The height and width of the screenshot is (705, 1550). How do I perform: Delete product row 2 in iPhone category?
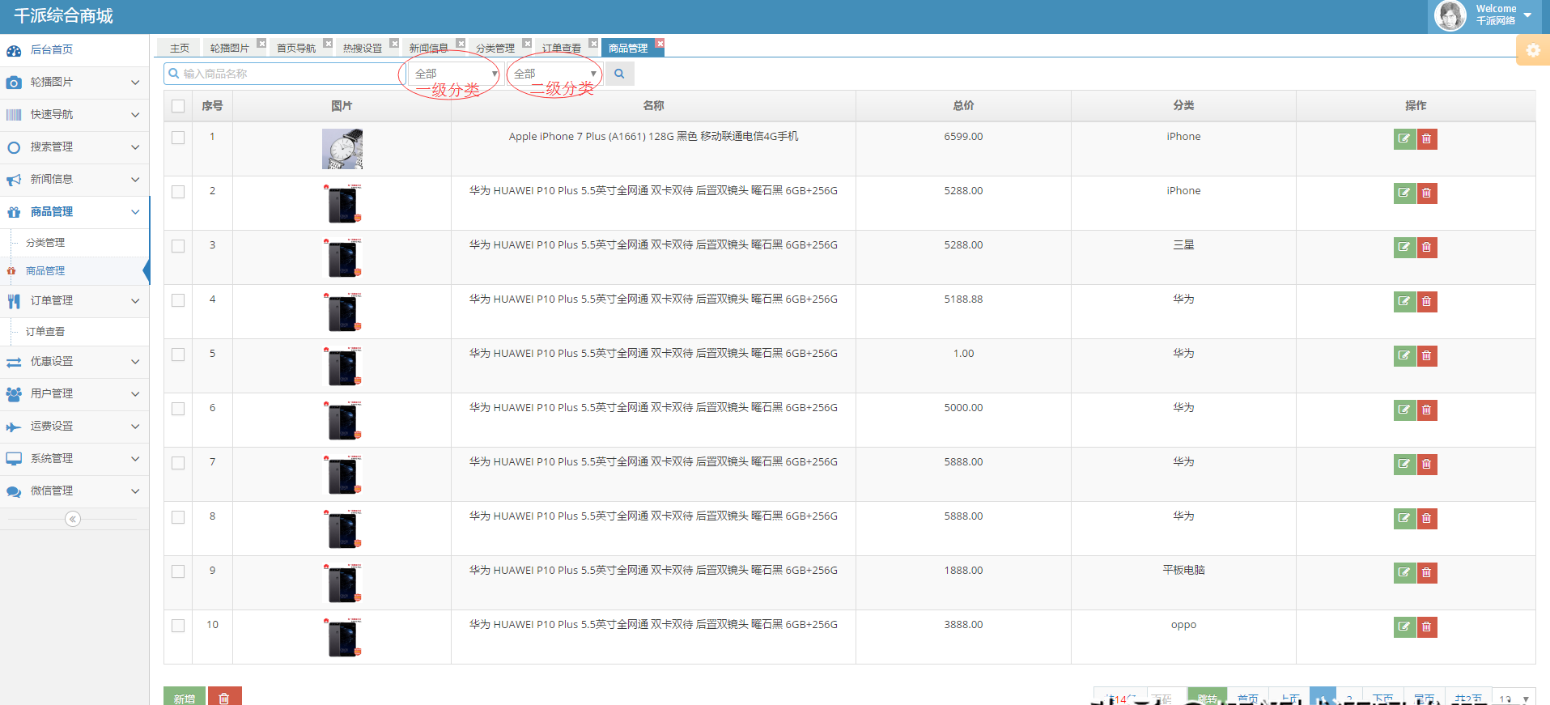(x=1426, y=193)
